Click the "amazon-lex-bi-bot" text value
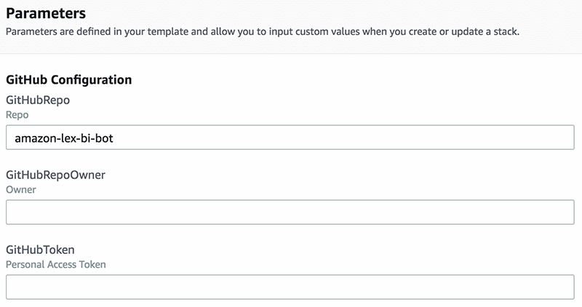Viewport: 582px width, 307px height. pyautogui.click(x=63, y=137)
